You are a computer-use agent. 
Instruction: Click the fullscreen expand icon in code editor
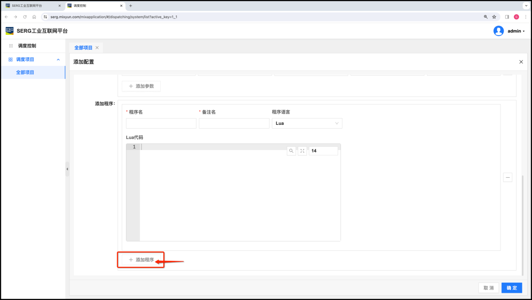[302, 151]
